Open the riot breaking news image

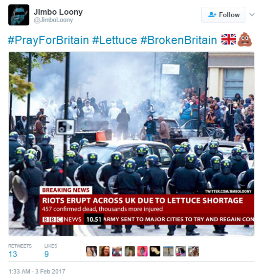[x=131, y=144]
